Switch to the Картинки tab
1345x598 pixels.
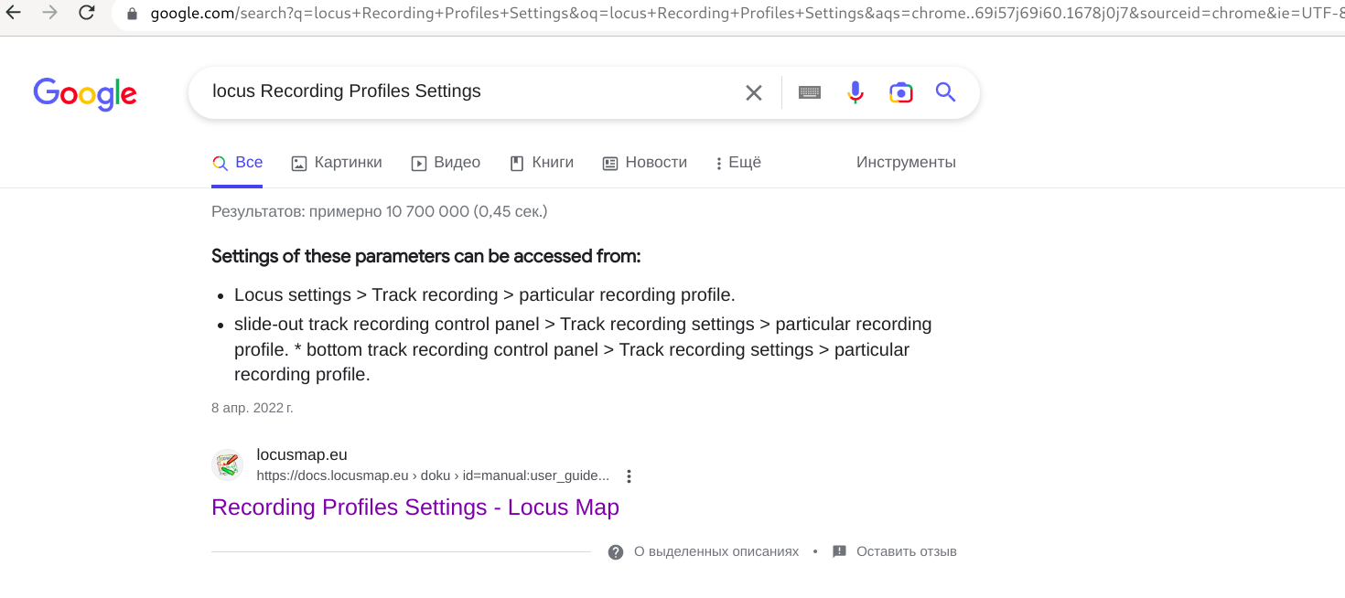tap(337, 163)
